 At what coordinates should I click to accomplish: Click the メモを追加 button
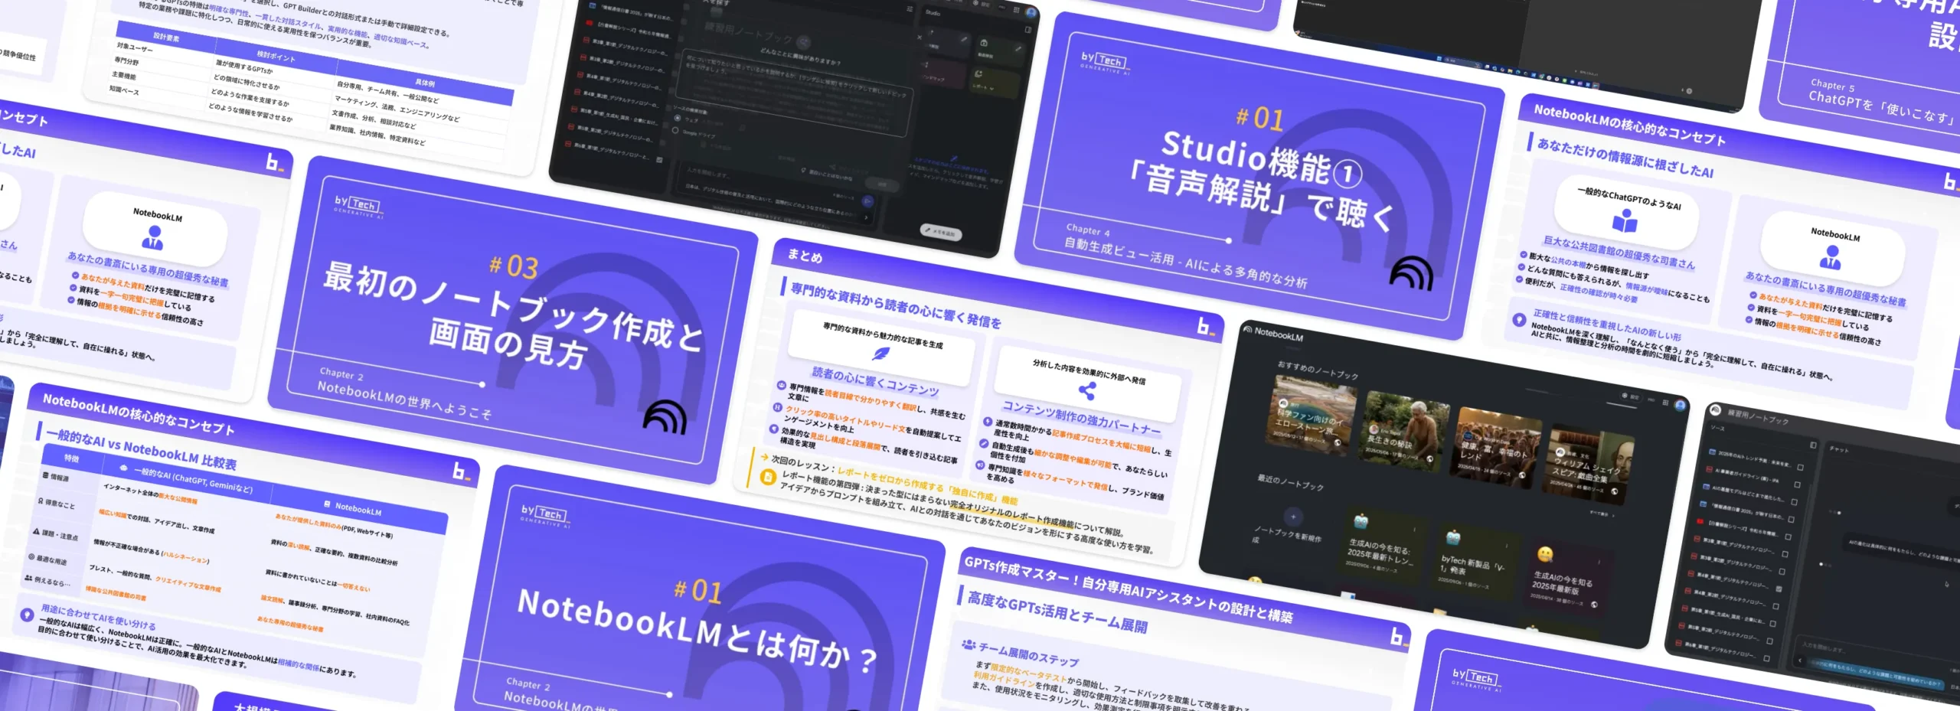(x=940, y=232)
